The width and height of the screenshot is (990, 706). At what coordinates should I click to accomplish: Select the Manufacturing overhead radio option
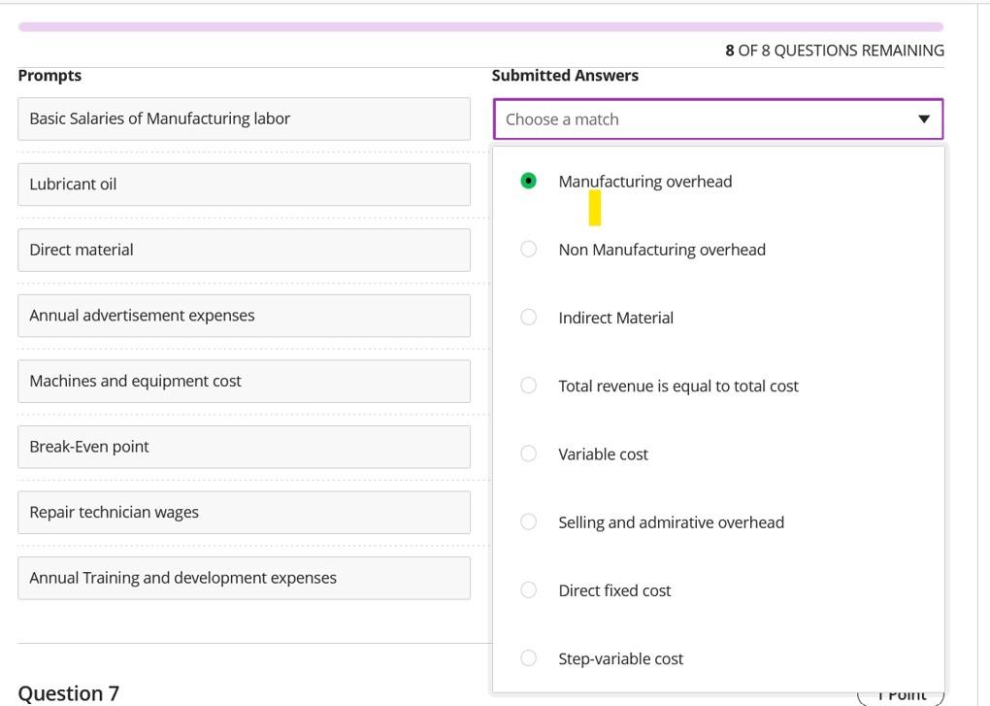click(x=528, y=182)
